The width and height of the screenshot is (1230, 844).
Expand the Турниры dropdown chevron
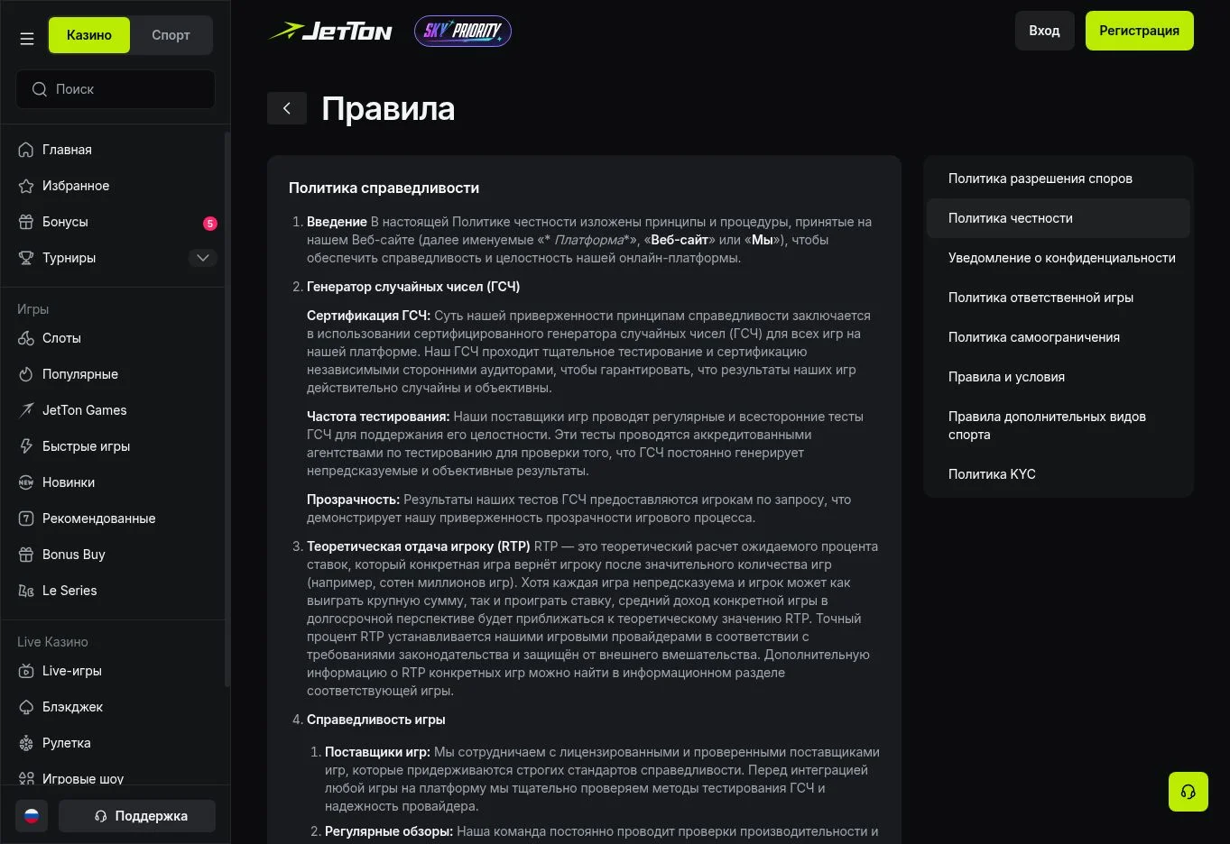(203, 258)
